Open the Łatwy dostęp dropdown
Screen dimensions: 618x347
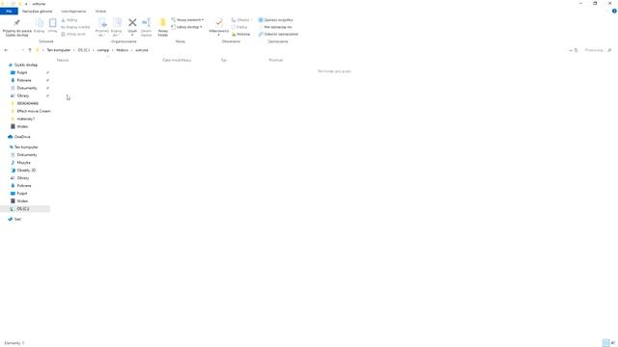(x=186, y=27)
